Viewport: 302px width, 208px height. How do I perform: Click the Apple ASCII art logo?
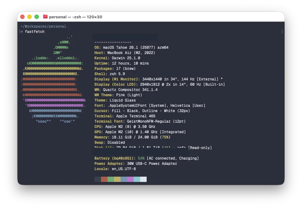tap(53, 79)
